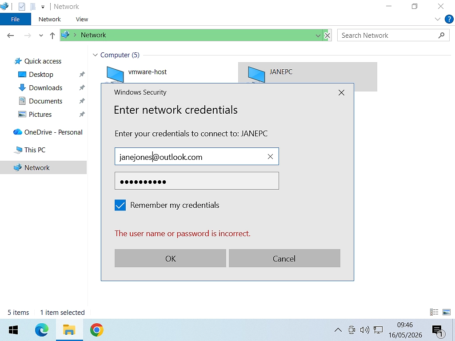Click OK in credentials dialog
Viewport: 455px width, 341px height.
pyautogui.click(x=170, y=258)
